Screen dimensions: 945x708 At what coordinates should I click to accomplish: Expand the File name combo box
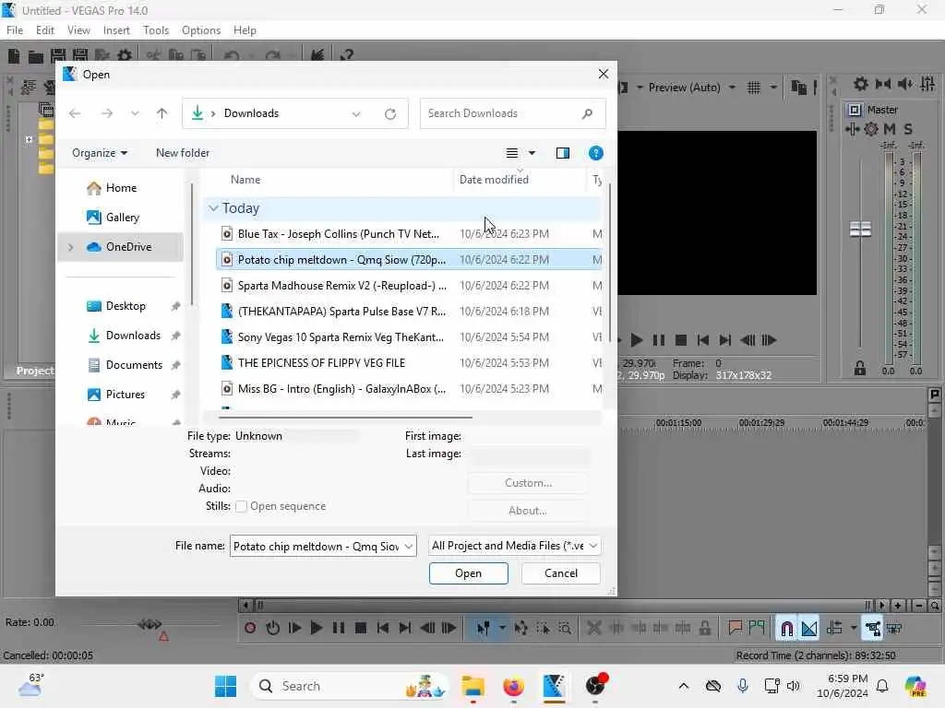[409, 546]
